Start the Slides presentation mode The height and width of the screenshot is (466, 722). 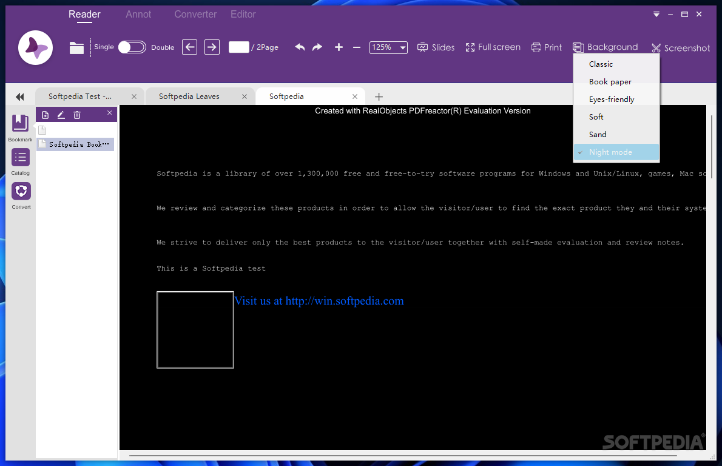[436, 47]
